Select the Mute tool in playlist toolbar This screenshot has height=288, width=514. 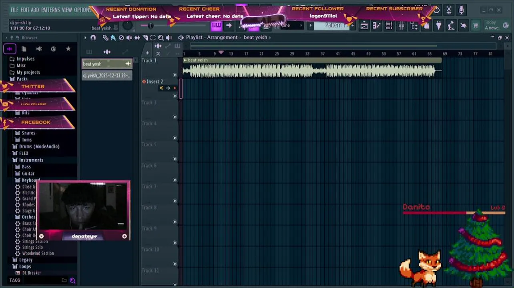coord(129,38)
